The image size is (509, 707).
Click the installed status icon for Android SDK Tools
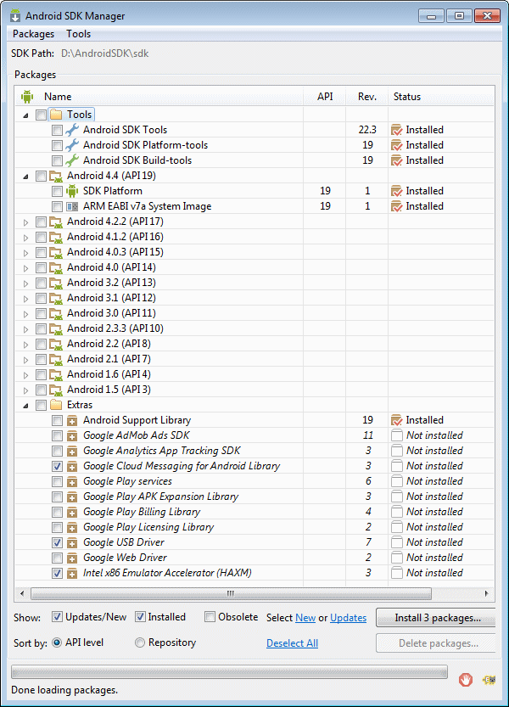397,130
